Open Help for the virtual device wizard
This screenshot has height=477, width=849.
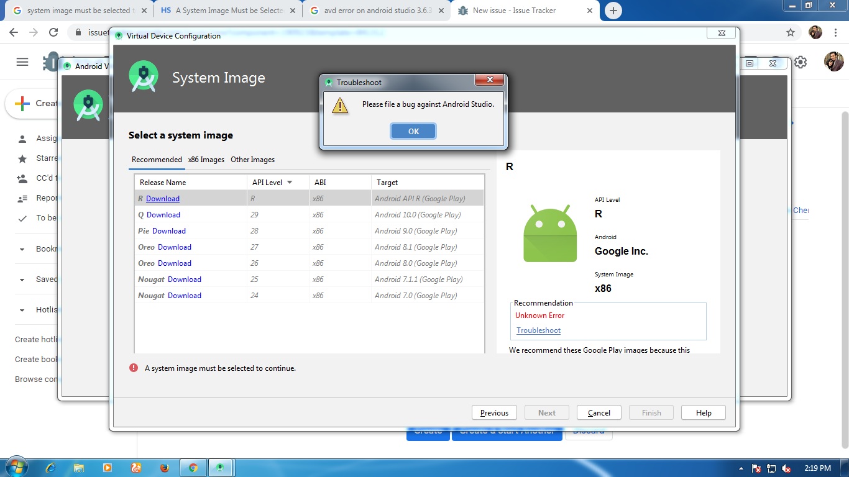pyautogui.click(x=703, y=413)
